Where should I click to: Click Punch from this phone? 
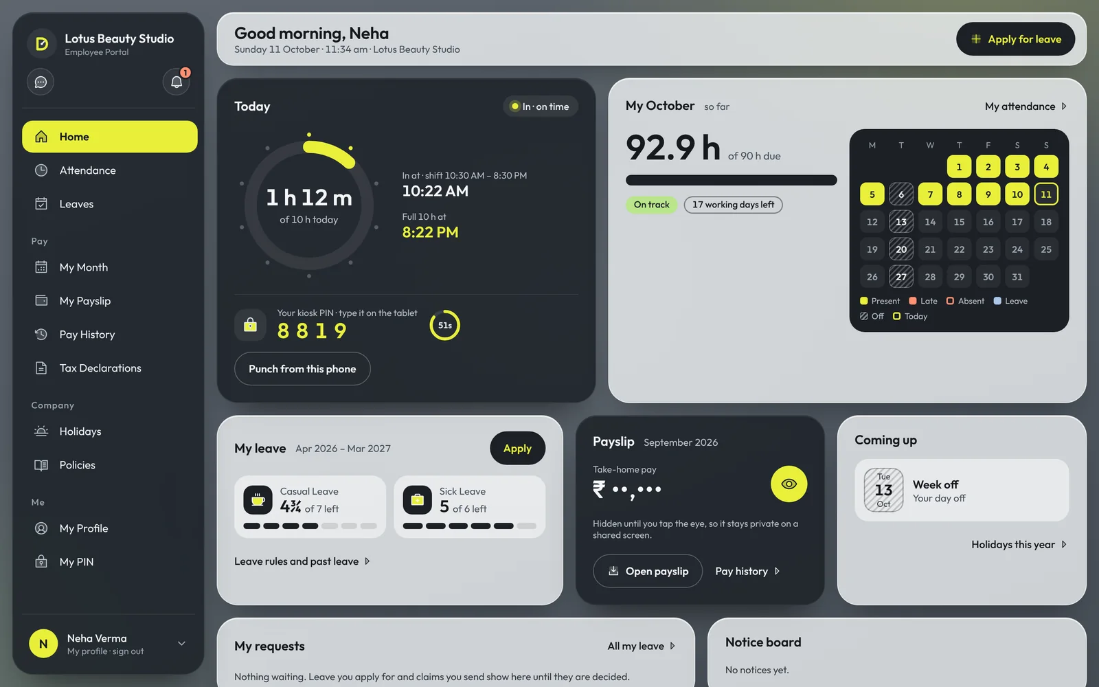(302, 369)
